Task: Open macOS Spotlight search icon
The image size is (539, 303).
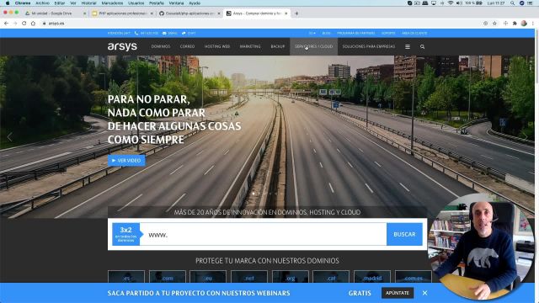Action: click(512, 3)
